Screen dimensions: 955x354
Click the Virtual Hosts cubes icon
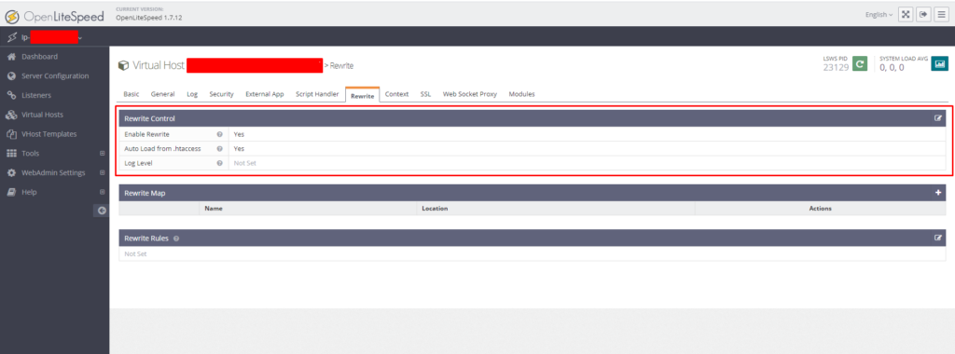coord(10,115)
